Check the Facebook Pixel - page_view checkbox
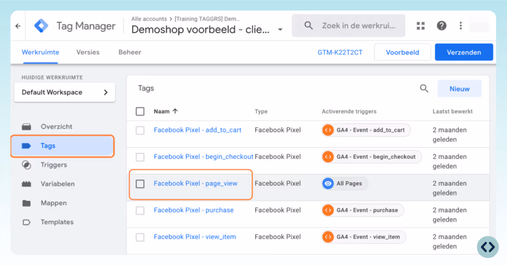The height and width of the screenshot is (266, 507). [140, 184]
